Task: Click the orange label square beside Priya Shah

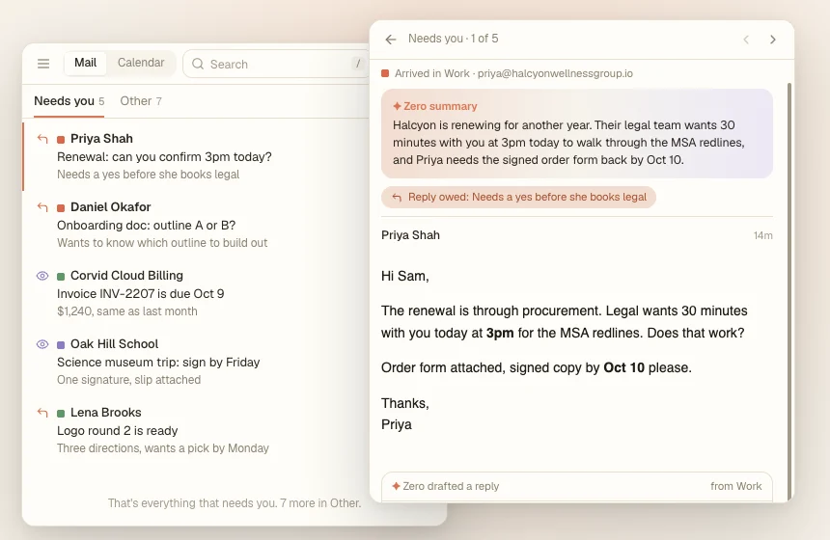Action: pos(61,140)
